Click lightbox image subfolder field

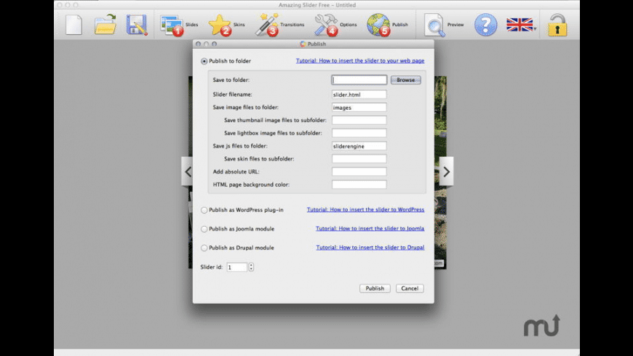359,133
